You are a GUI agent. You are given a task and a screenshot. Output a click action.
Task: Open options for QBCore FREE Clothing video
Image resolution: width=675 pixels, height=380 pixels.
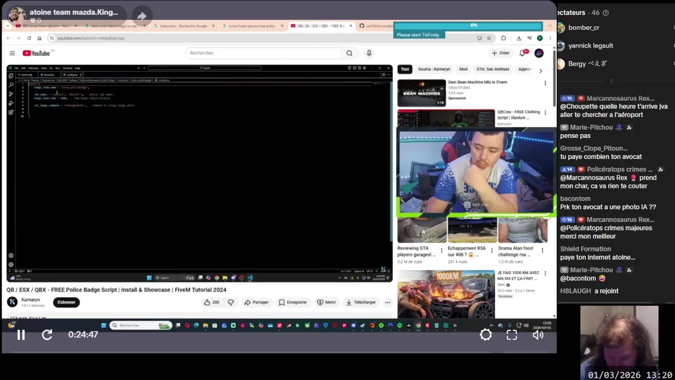click(545, 113)
